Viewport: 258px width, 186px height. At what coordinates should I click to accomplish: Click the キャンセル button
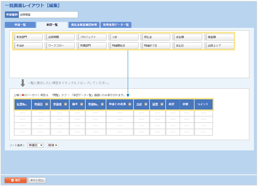[37, 180]
